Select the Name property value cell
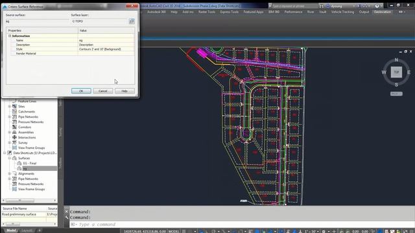This screenshot has width=415, height=233. (106, 40)
